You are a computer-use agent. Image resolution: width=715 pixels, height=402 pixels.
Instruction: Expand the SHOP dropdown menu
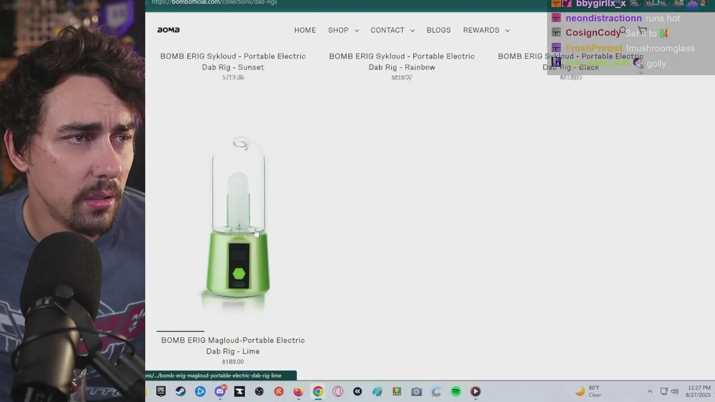point(343,30)
